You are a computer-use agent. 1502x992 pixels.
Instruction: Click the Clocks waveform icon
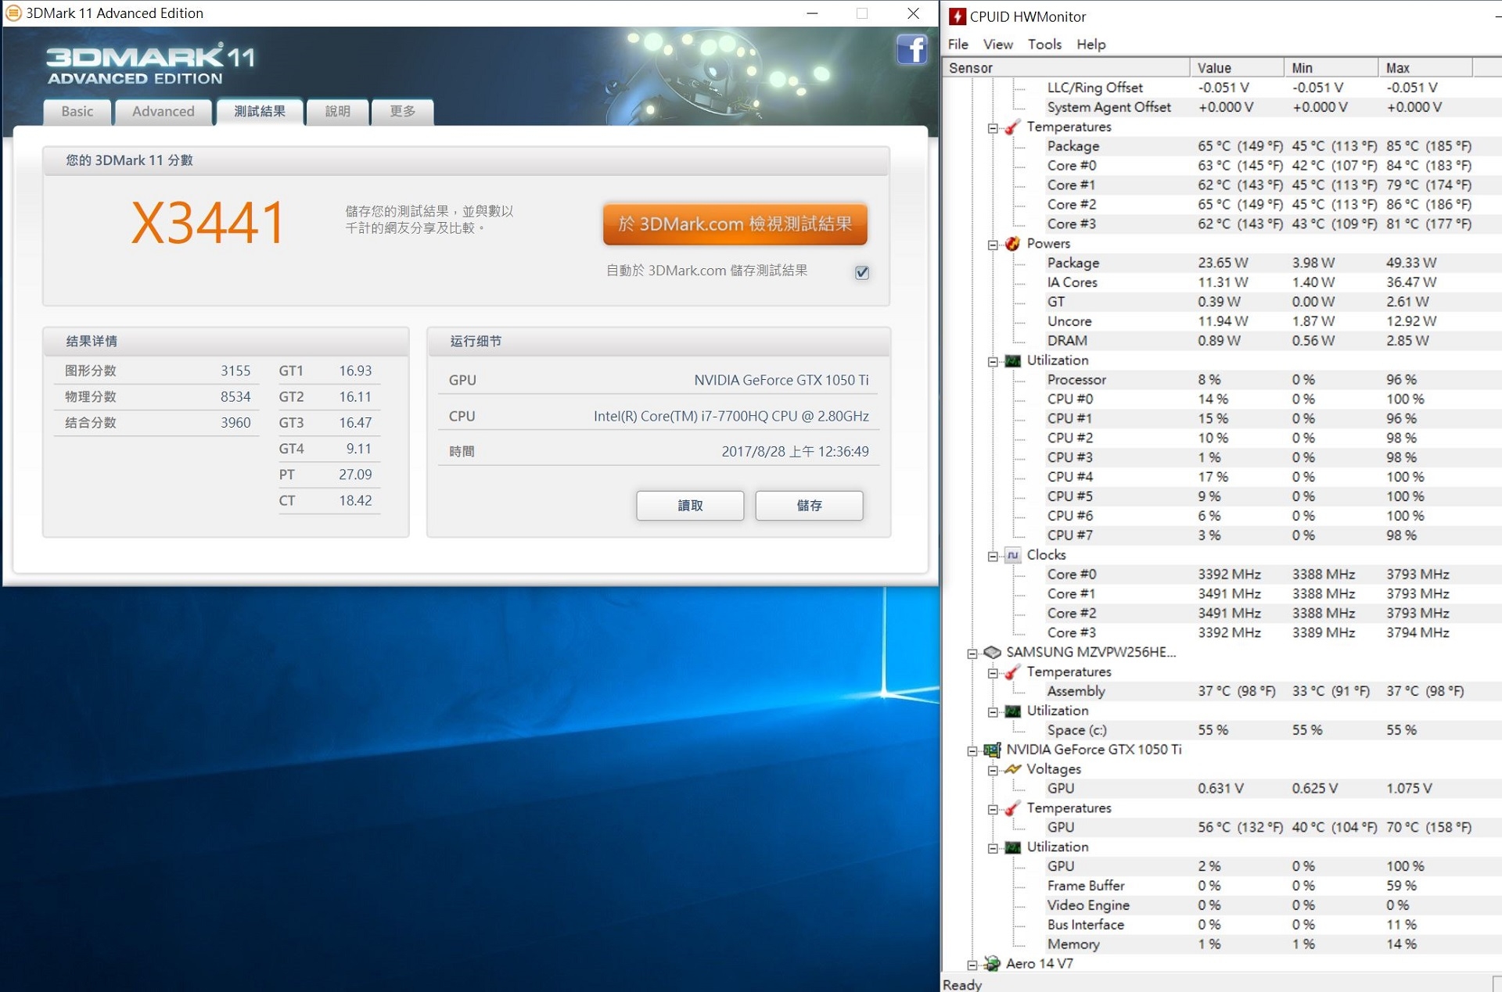pyautogui.click(x=1012, y=555)
